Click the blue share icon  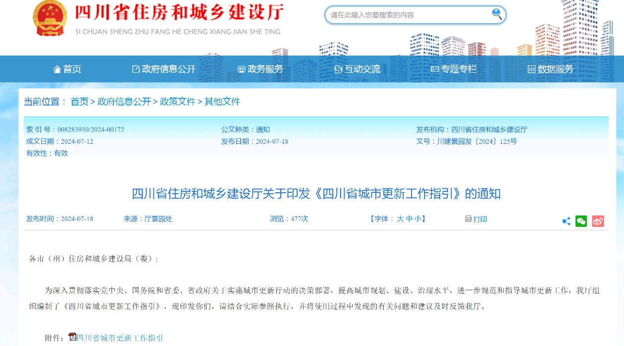pyautogui.click(x=566, y=221)
